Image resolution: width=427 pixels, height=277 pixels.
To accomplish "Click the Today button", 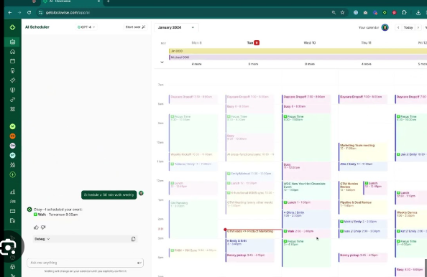I will click(x=408, y=27).
